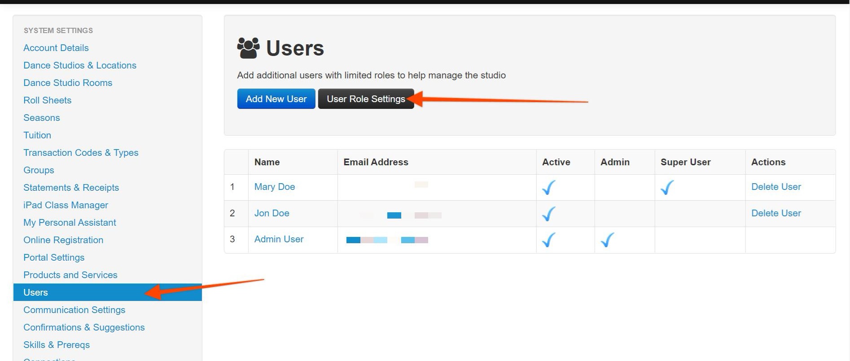Click Mary Doe's Active checkmark
This screenshot has height=361, width=850.
(548, 187)
